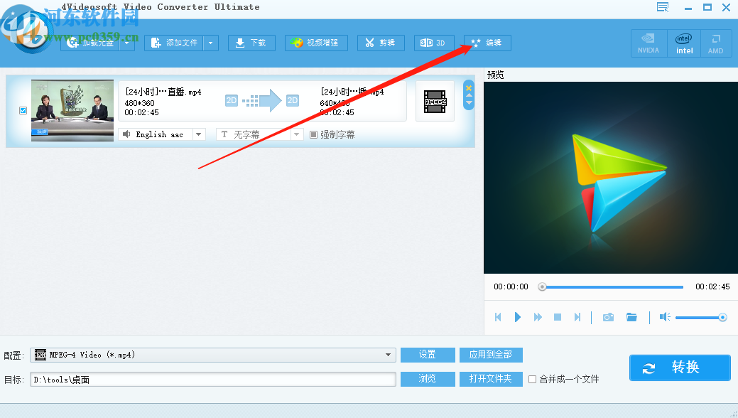Open the Edit (编辑) tool
738x418 pixels.
(x=487, y=43)
